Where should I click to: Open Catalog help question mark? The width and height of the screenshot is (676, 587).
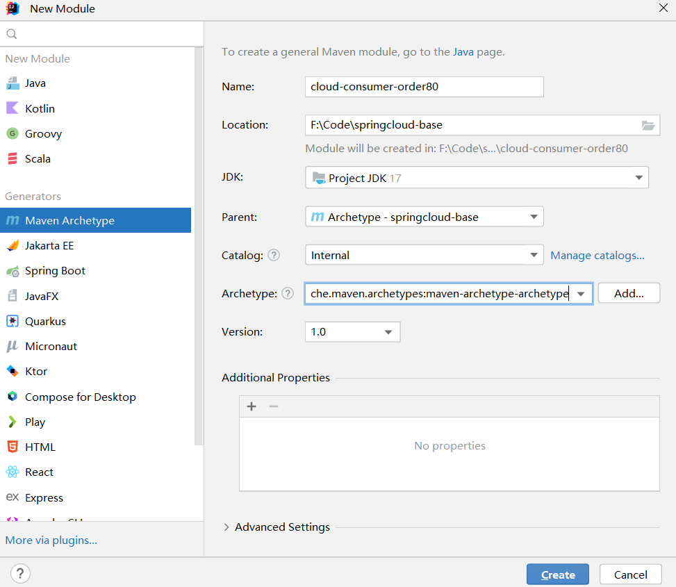274,255
